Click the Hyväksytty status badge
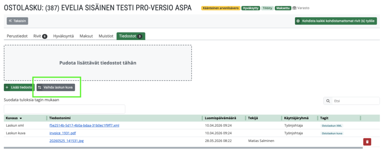This screenshot has height=153, width=382. [x=251, y=8]
